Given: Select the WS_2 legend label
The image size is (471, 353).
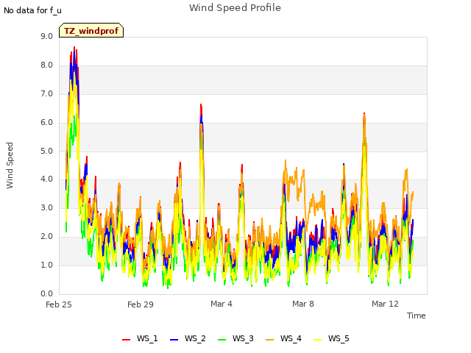Looking at the screenshot, I should pos(195,338).
